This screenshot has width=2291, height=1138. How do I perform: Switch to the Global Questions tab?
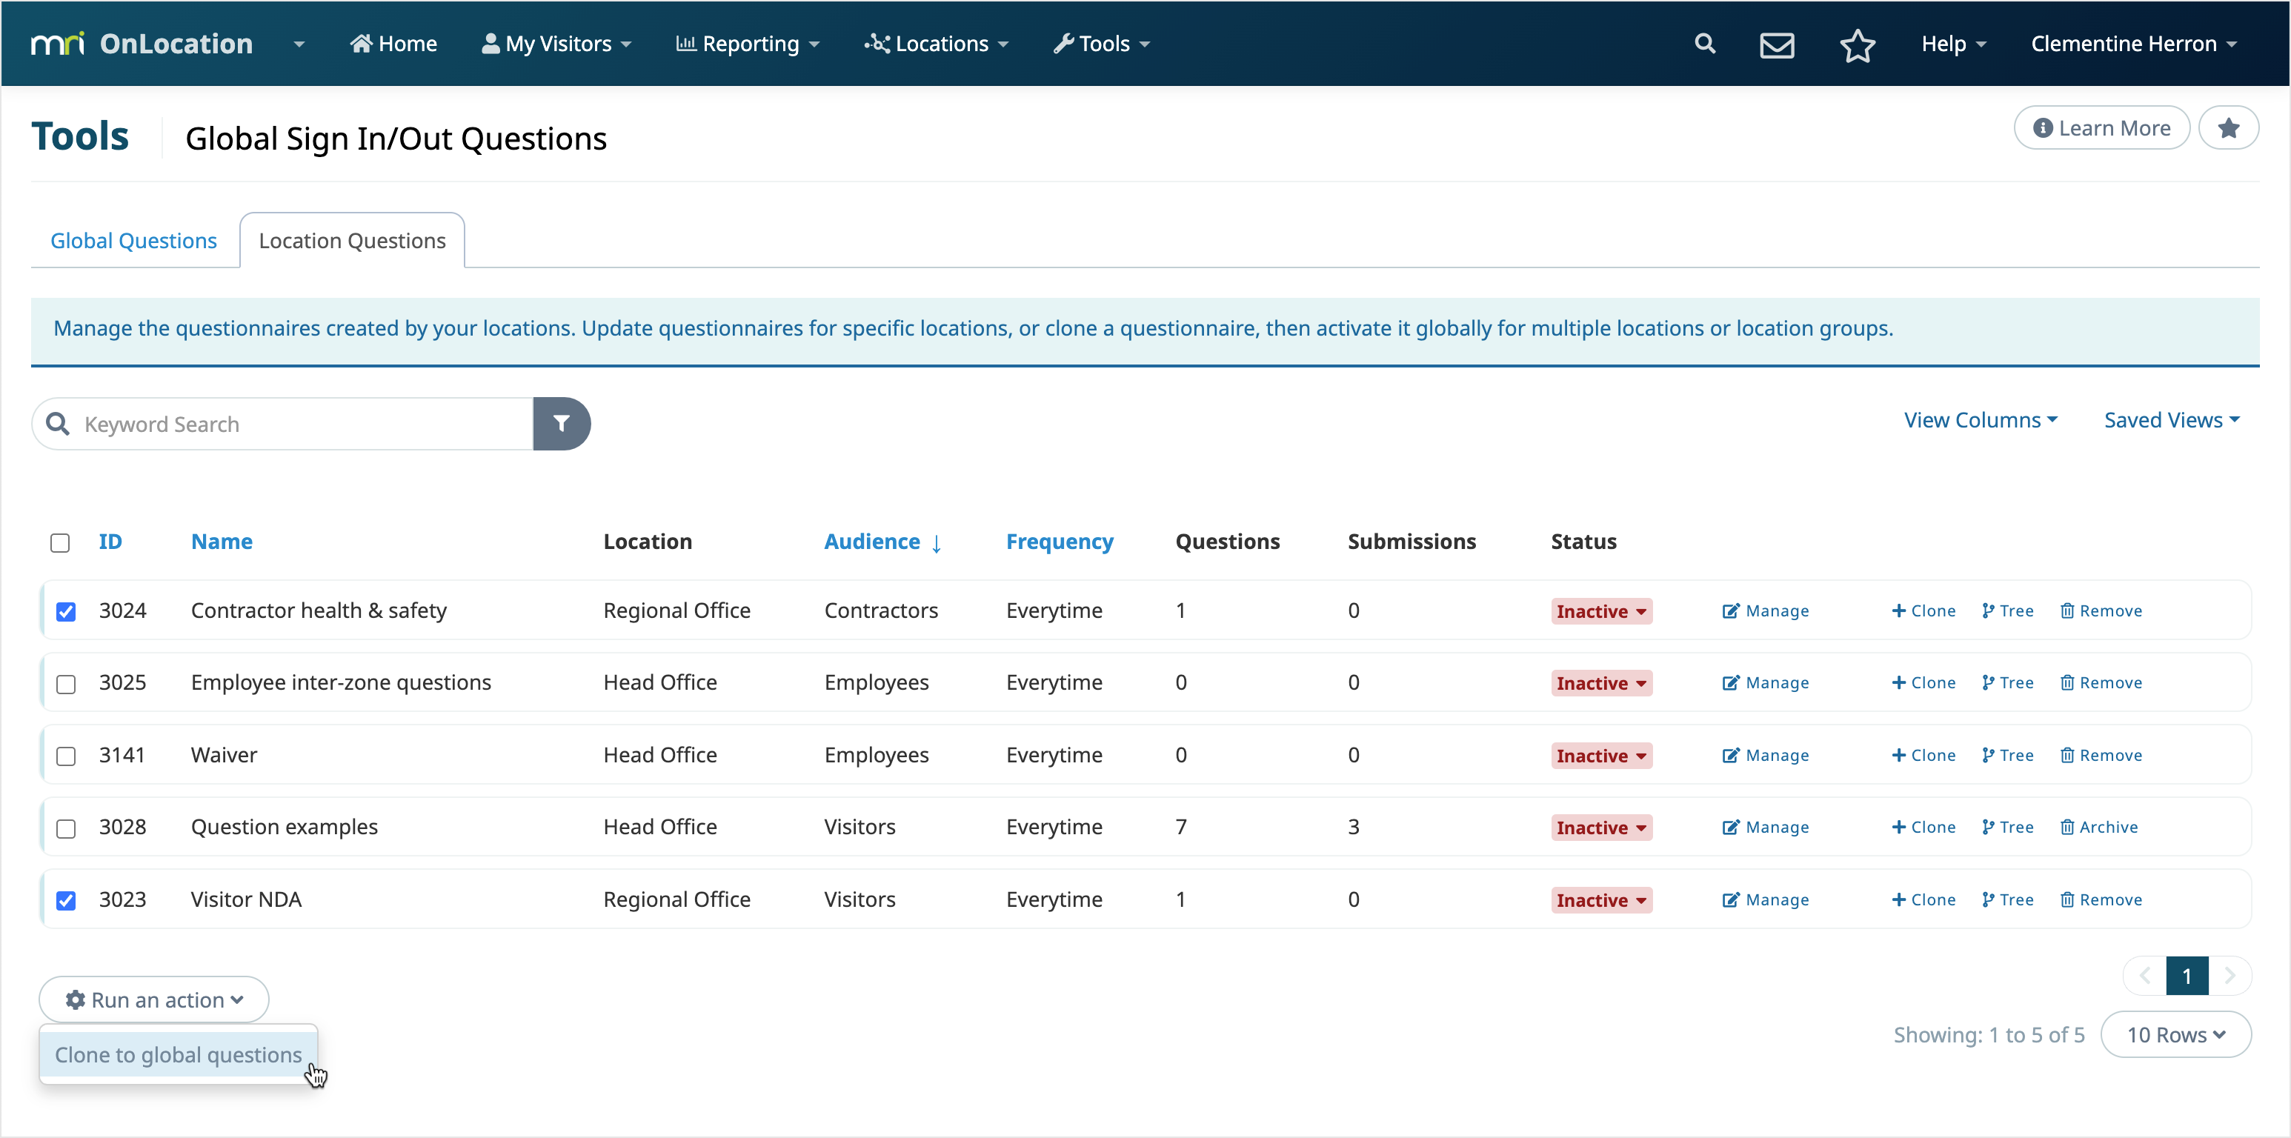click(133, 240)
